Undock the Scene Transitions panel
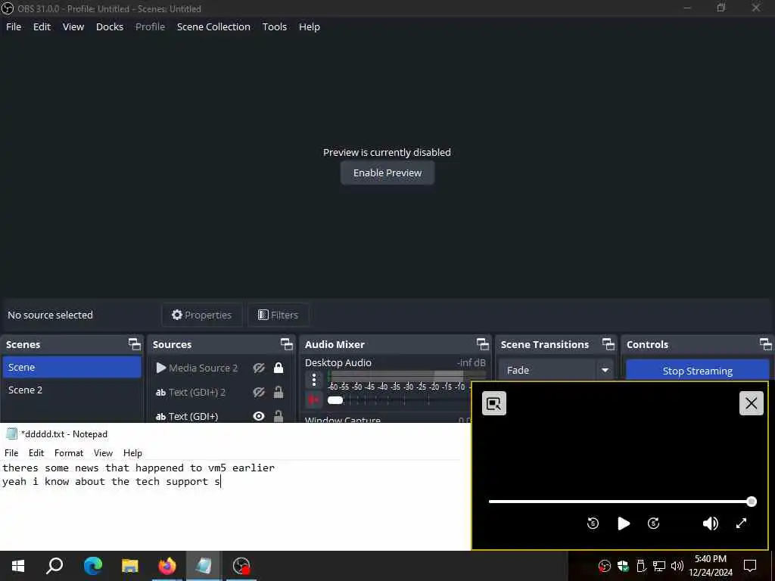 click(x=608, y=344)
